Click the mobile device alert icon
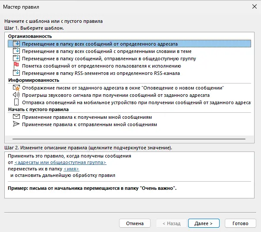Viewport: 261px width, 232px height. (16, 102)
